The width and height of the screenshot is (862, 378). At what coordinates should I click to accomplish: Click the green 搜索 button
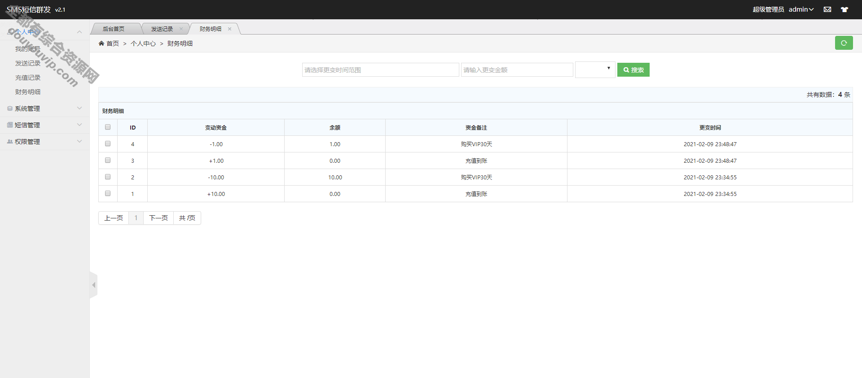pos(633,70)
